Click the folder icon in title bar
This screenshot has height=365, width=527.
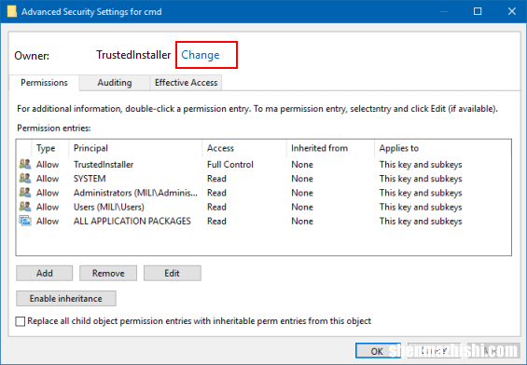(x=12, y=11)
